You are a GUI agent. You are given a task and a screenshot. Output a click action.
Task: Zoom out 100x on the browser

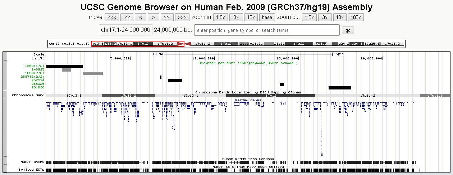[356, 17]
